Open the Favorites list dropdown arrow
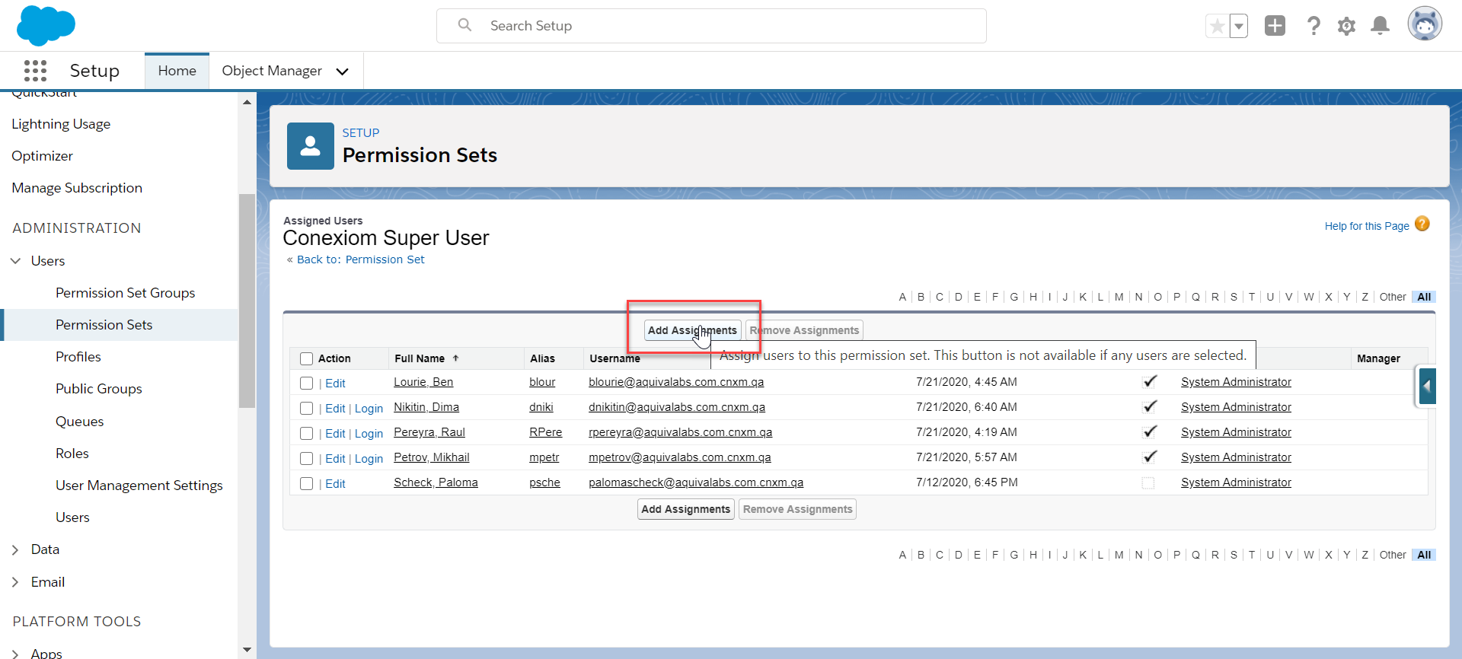The height and width of the screenshot is (659, 1462). coord(1239,27)
